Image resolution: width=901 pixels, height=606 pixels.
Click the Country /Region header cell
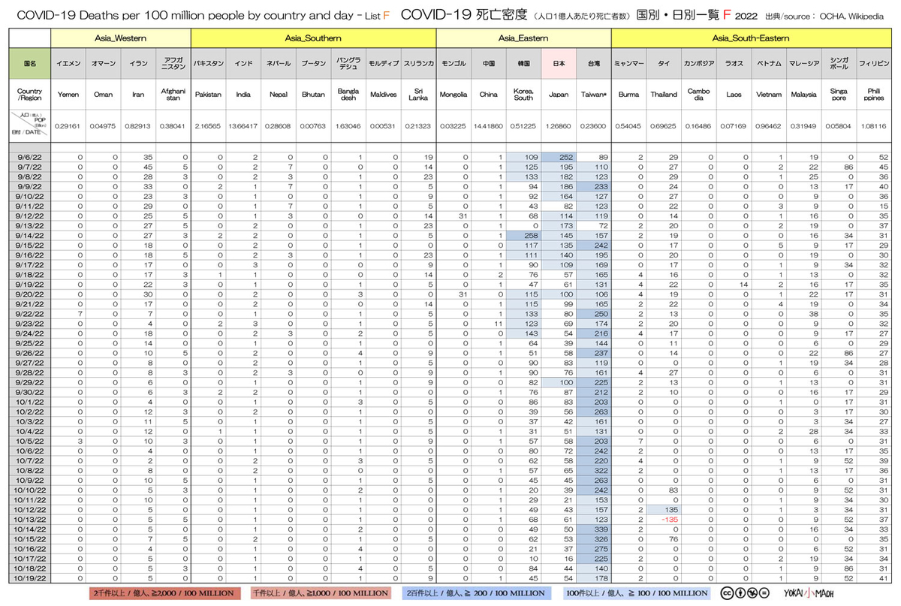click(x=30, y=95)
